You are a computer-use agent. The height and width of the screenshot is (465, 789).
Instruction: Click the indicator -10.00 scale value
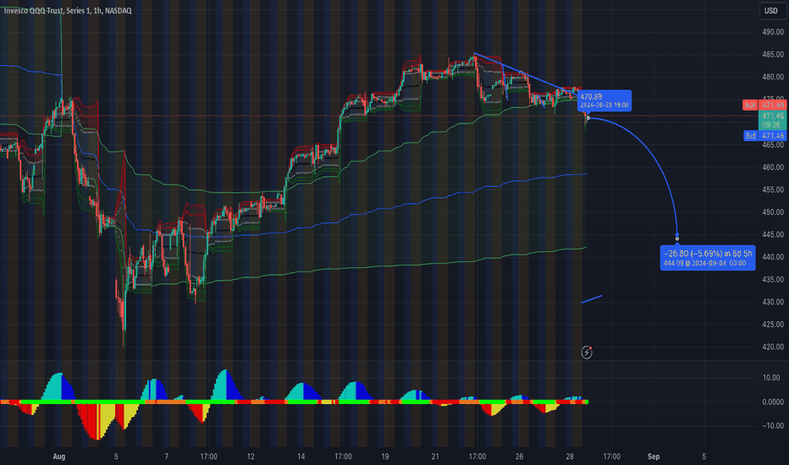(x=772, y=425)
